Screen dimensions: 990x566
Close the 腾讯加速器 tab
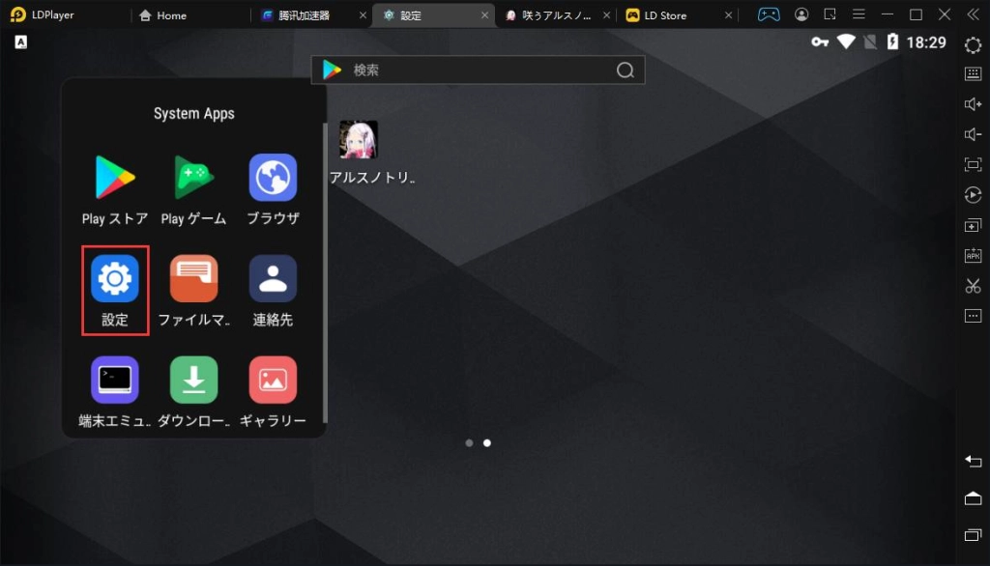363,15
